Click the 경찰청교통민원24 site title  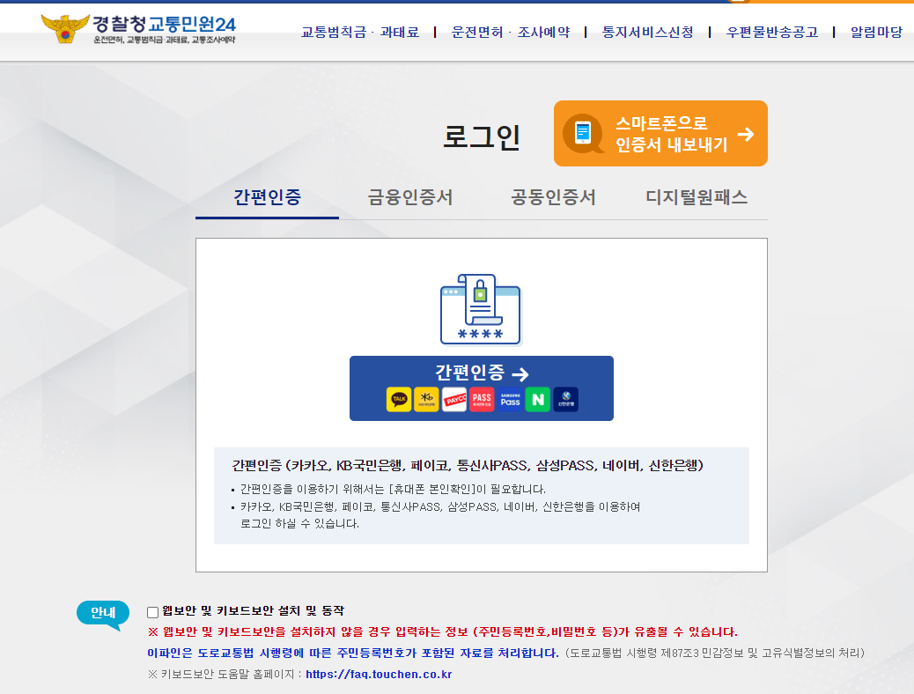[164, 24]
